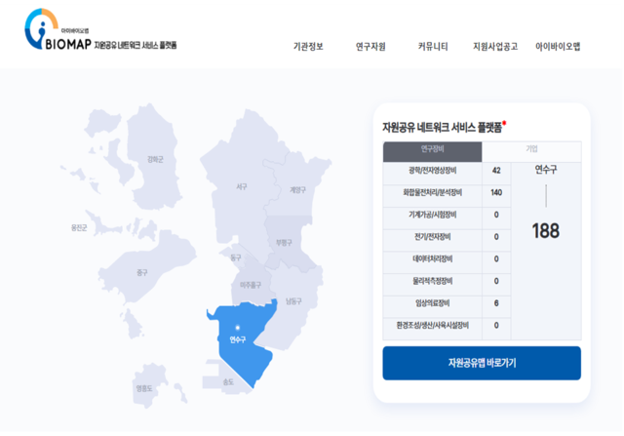The image size is (624, 436).
Task: Click the 물리적측정장비 row label
Action: click(432, 282)
